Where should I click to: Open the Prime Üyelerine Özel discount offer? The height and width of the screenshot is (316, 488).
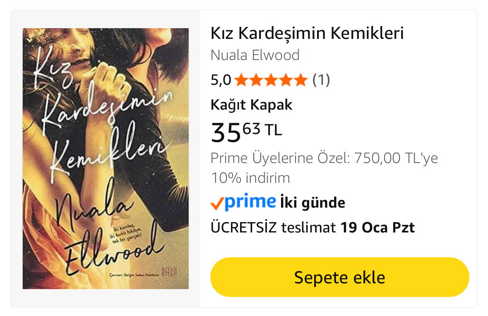point(324,168)
